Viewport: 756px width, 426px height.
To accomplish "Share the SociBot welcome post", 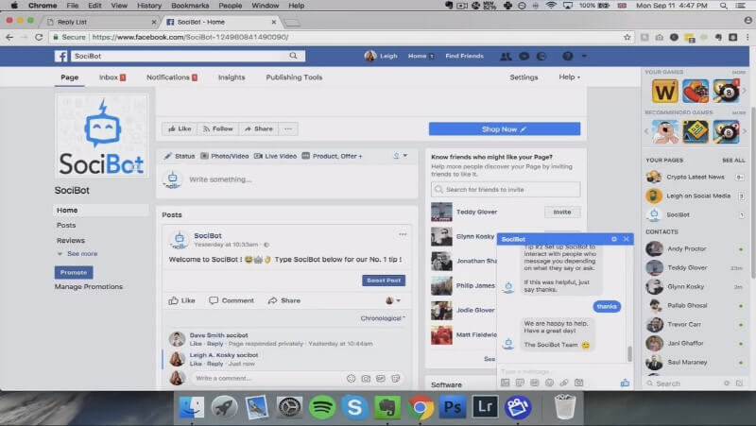I will [x=284, y=300].
